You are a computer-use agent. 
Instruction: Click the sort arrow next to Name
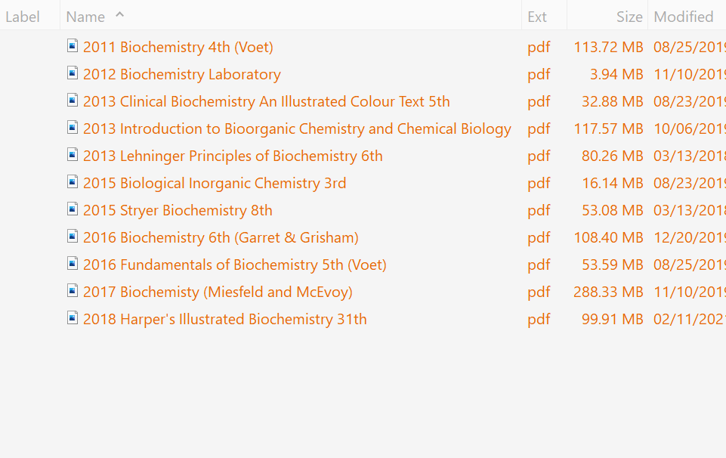pos(119,15)
